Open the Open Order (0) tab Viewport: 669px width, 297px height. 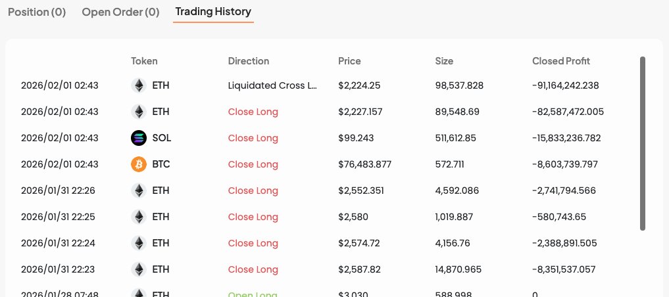coord(120,12)
